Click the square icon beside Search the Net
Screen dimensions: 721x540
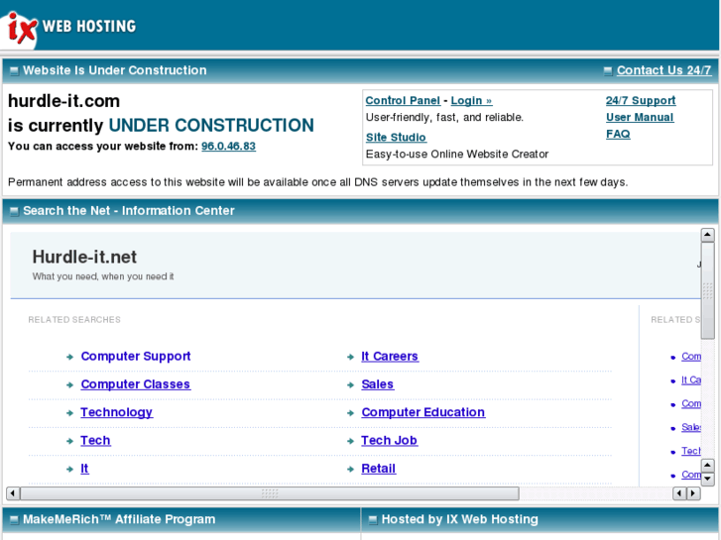[14, 211]
